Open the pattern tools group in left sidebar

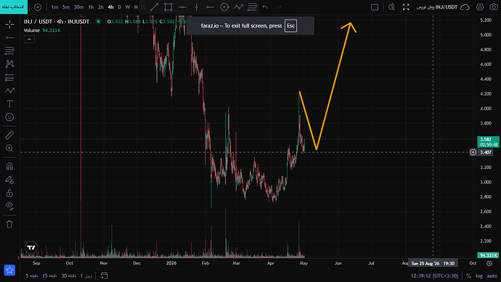click(9, 64)
